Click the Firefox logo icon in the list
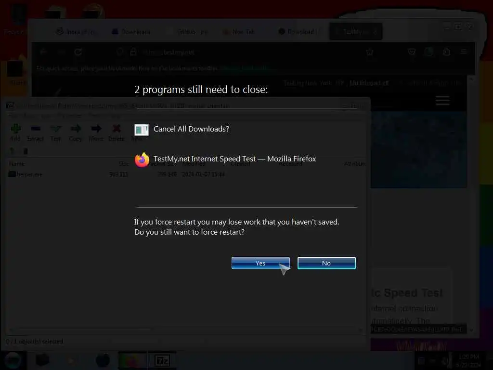 [142, 159]
